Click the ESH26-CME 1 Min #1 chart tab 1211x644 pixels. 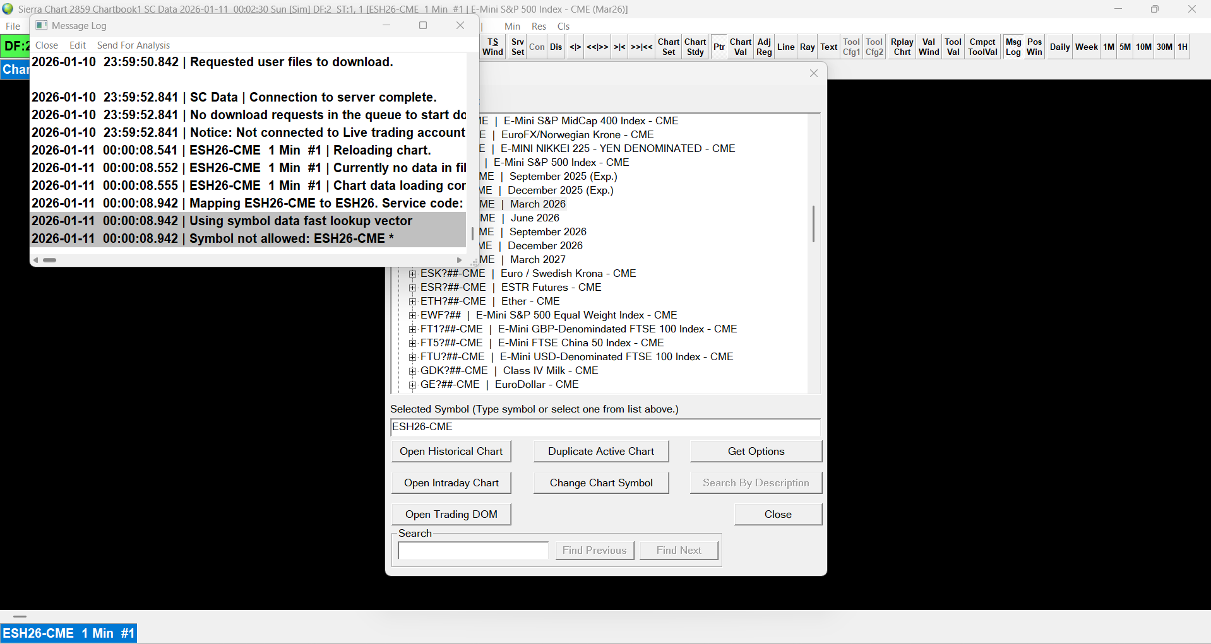coord(68,633)
